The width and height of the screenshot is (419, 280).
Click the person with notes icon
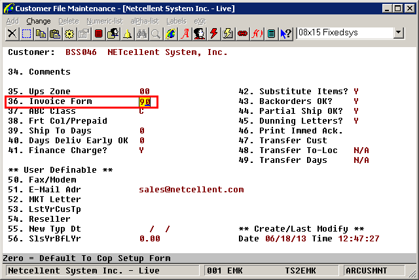click(113, 34)
